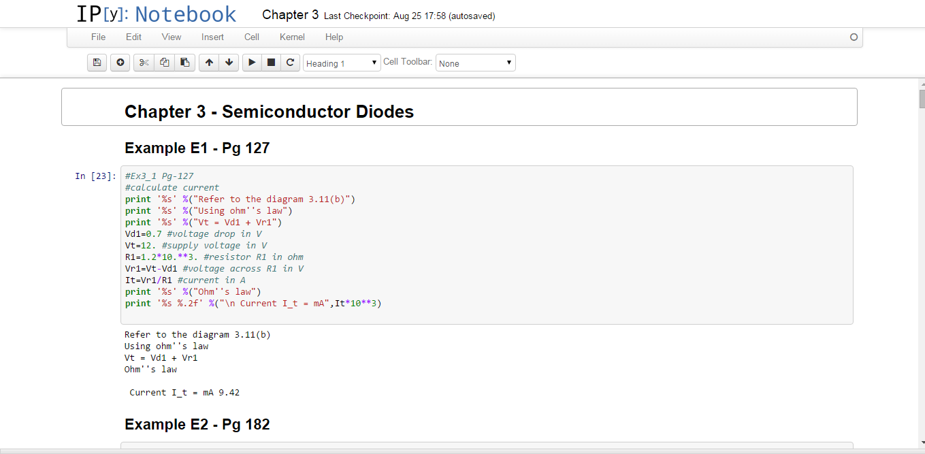The width and height of the screenshot is (925, 454).
Task: Run the cell with play icon
Action: (252, 63)
